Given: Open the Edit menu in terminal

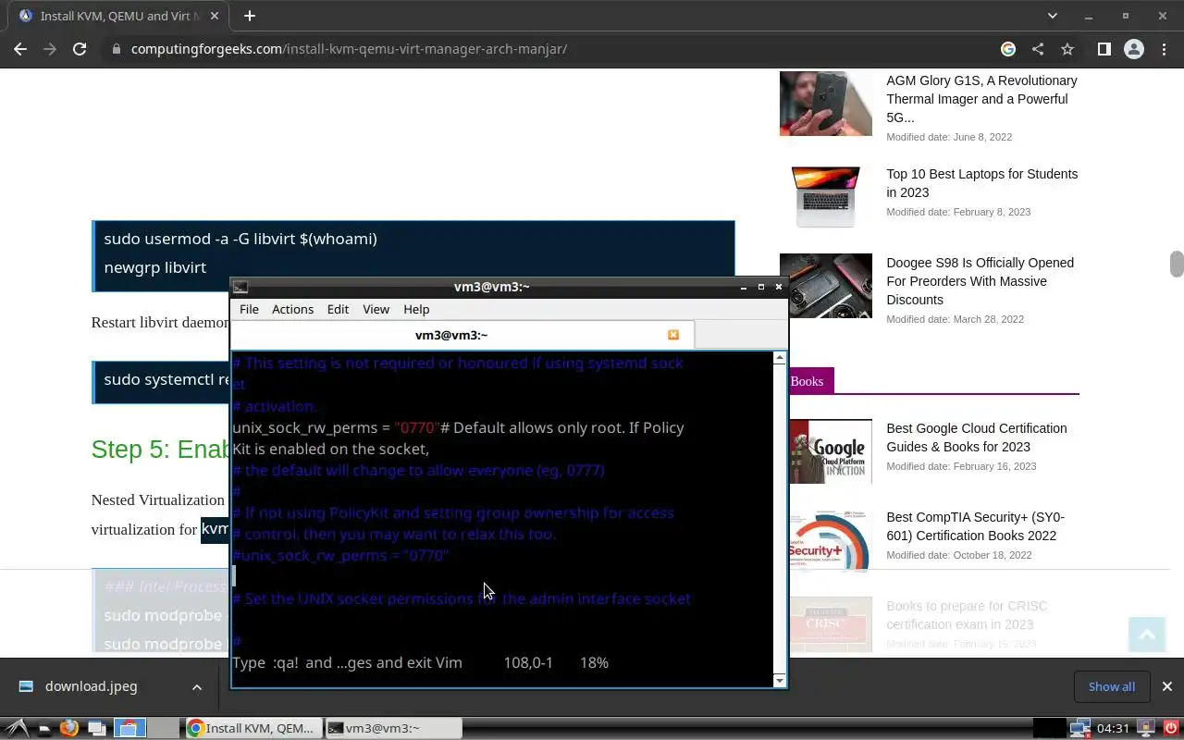Looking at the screenshot, I should pos(338,309).
